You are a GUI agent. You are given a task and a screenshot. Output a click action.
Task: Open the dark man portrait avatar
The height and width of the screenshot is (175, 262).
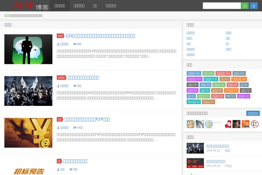tap(236, 124)
